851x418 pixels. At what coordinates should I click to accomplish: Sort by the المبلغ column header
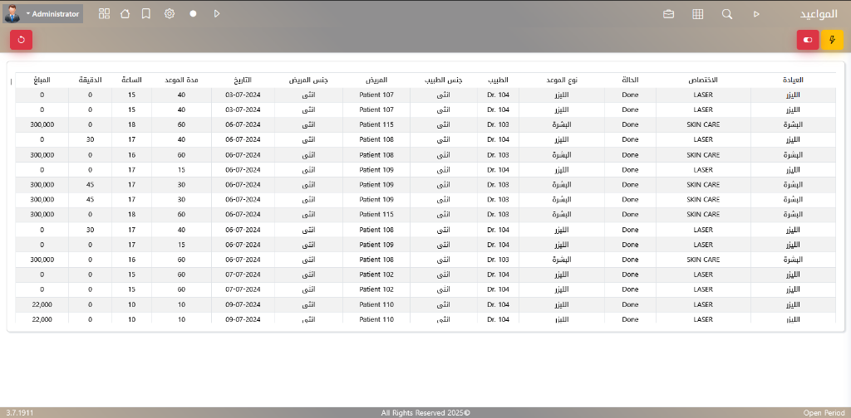click(42, 80)
